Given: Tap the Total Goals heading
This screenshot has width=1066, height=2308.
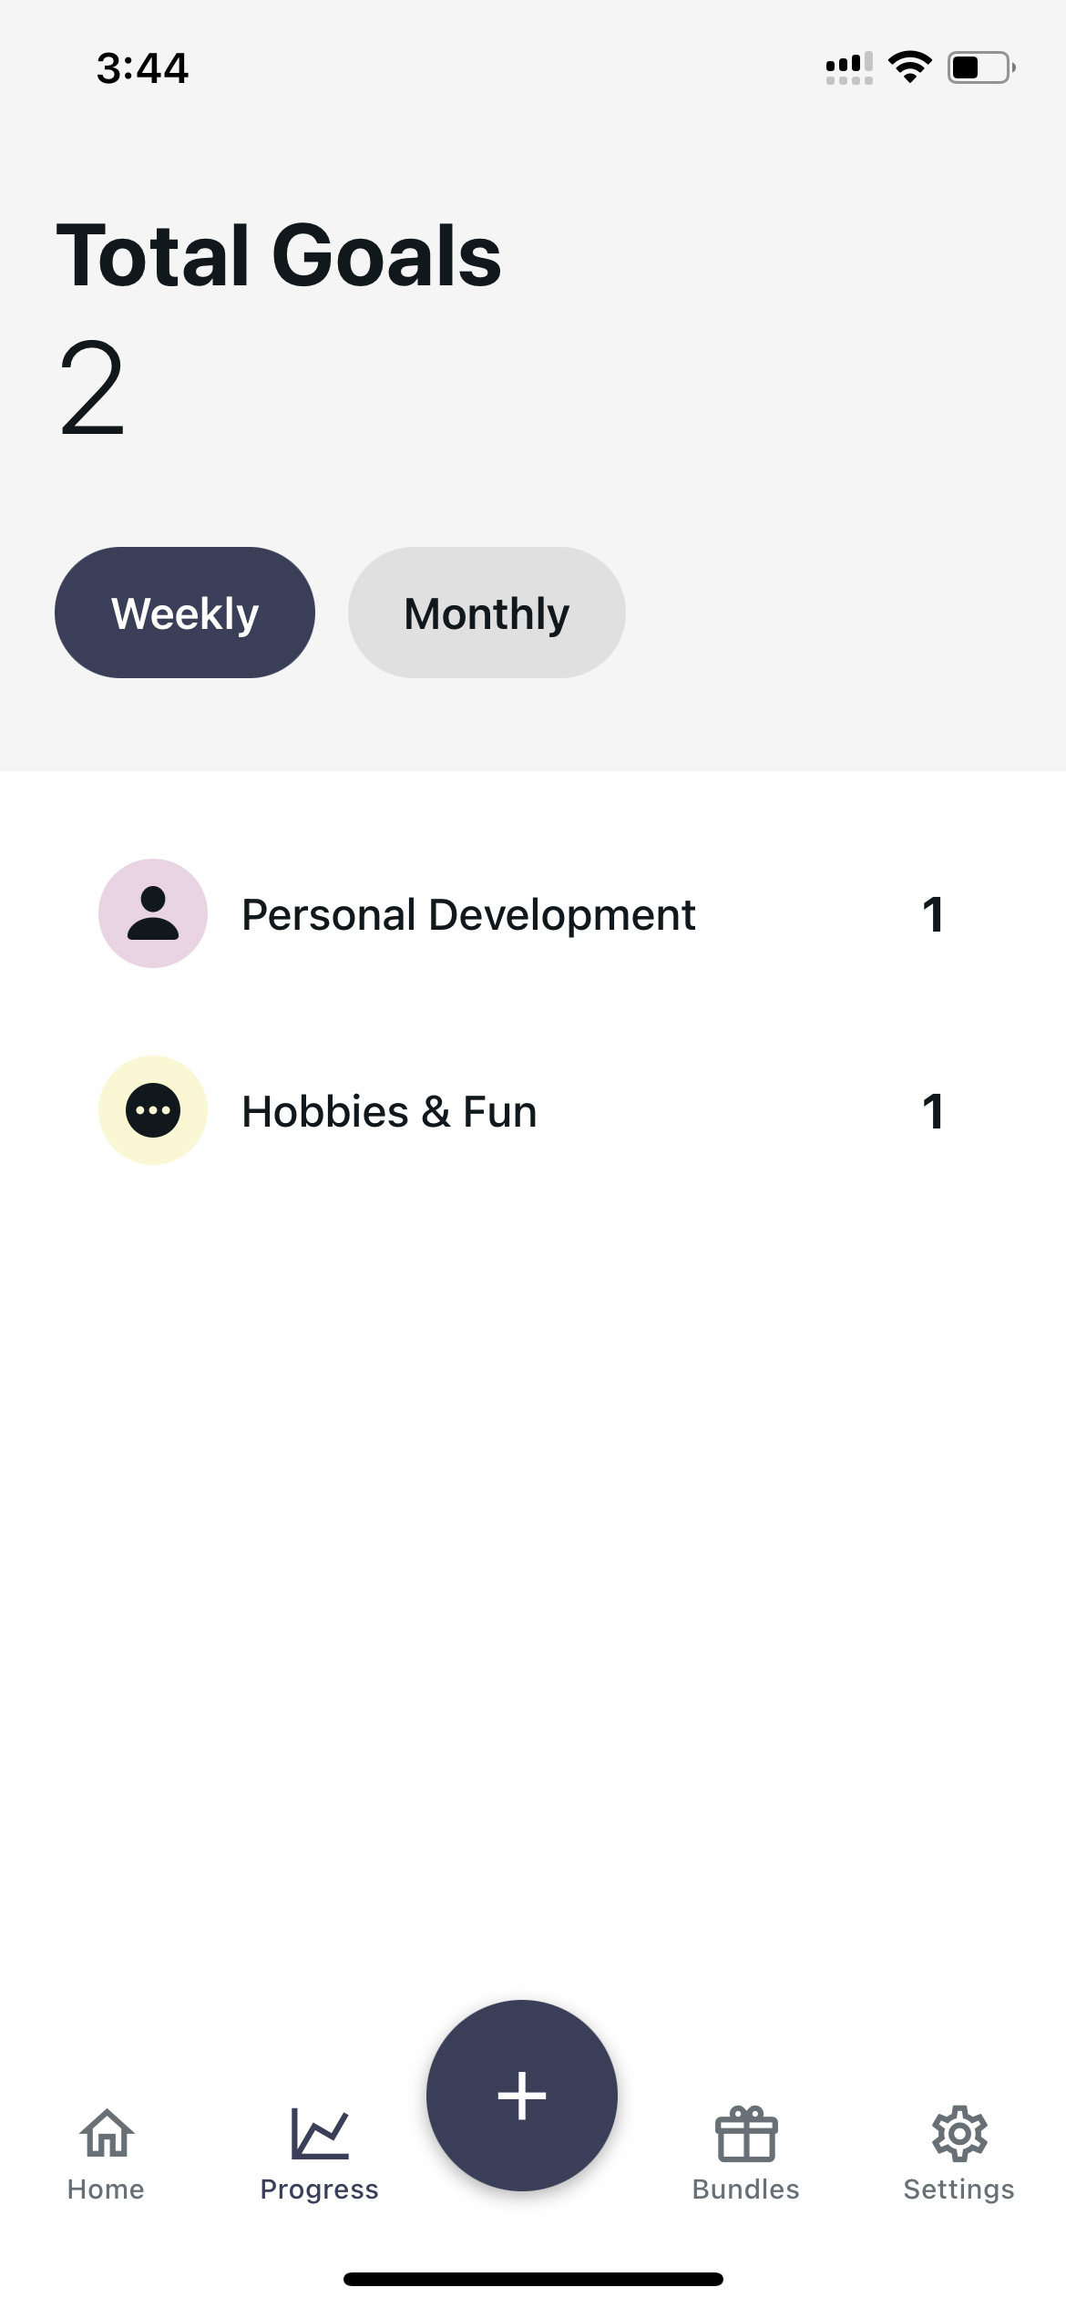Looking at the screenshot, I should click(x=279, y=255).
